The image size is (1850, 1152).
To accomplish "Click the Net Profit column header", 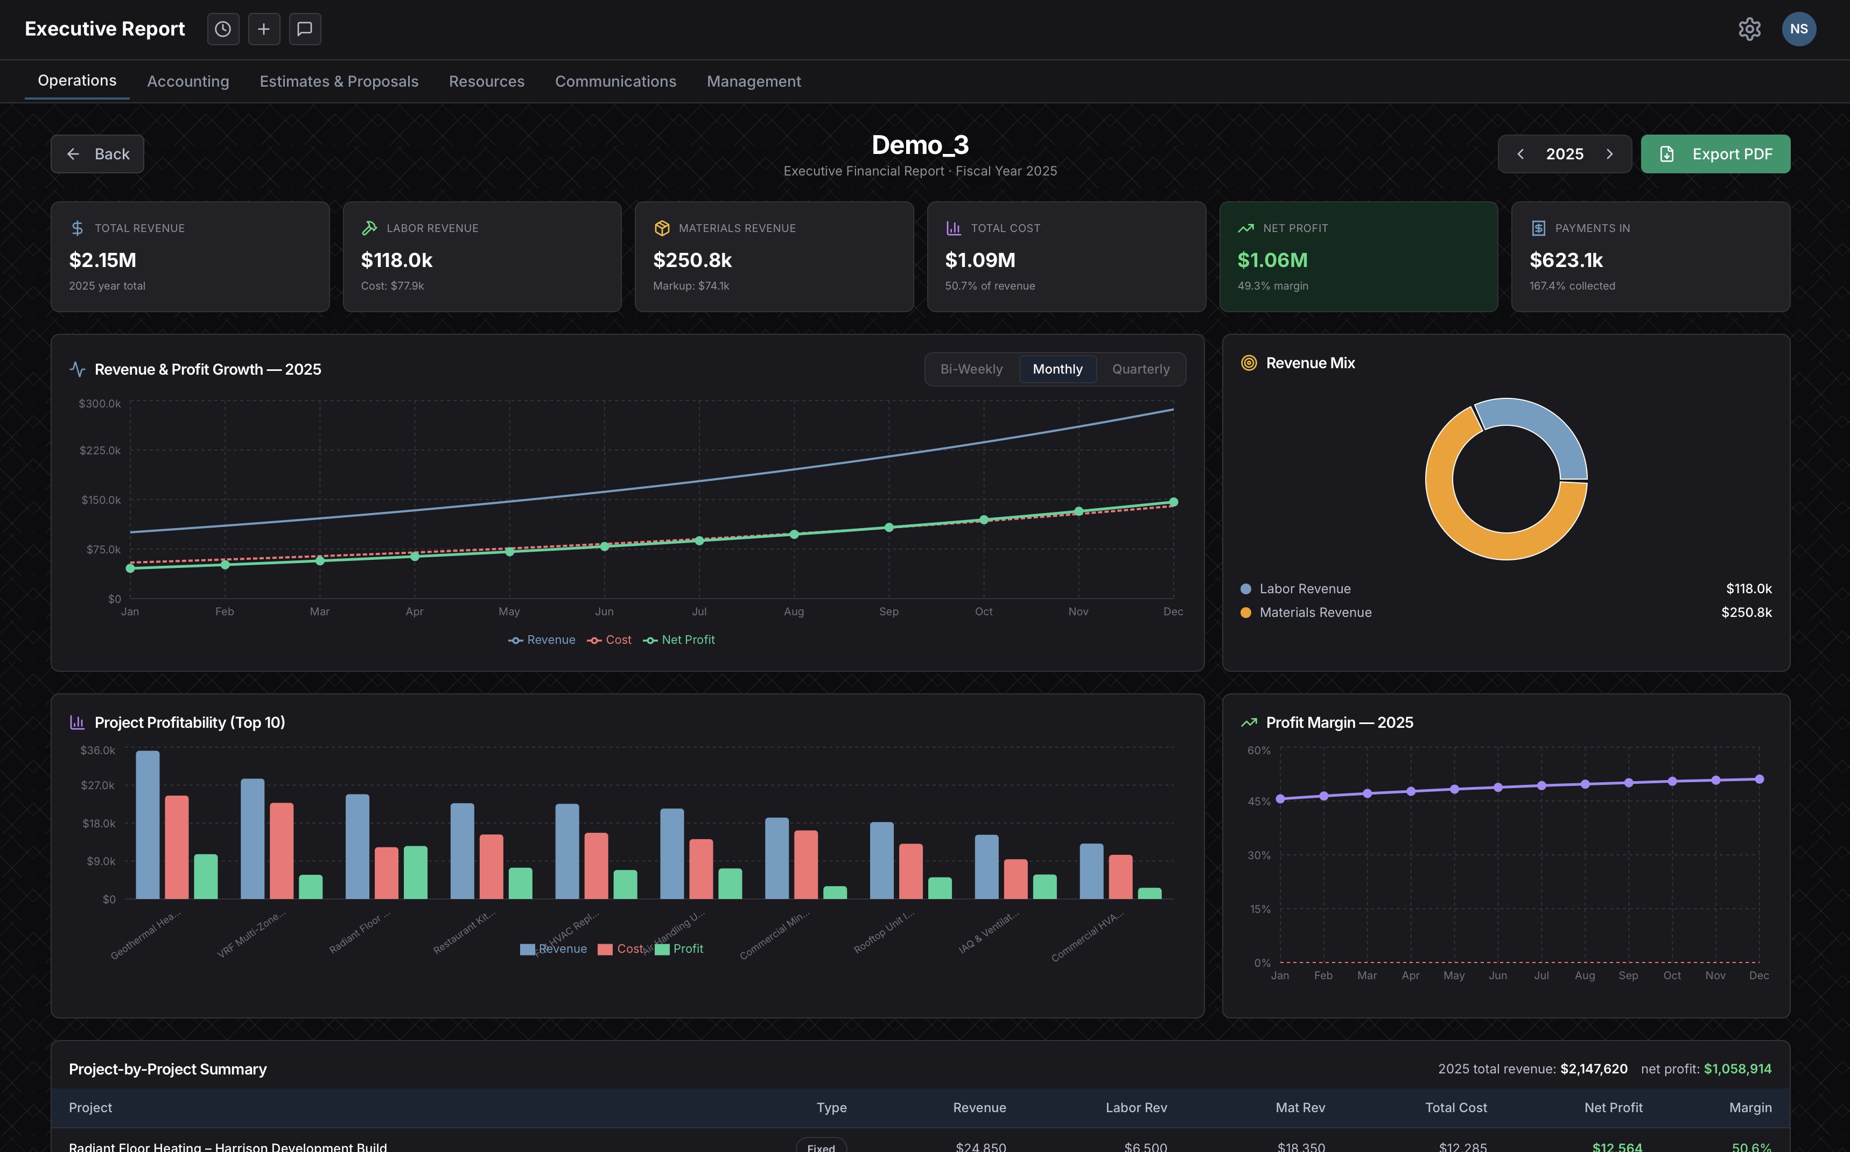I will click(x=1613, y=1107).
